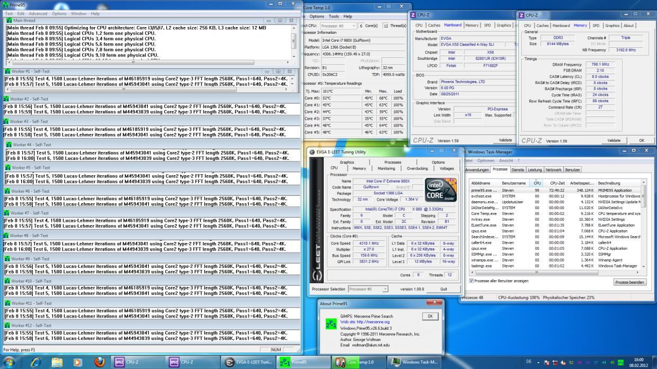
Task: Open Overclocking tab in E-LEET
Action: tap(418, 168)
